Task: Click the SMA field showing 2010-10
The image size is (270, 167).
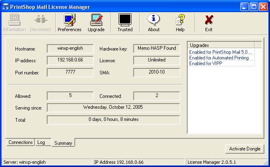Action: pyautogui.click(x=157, y=72)
